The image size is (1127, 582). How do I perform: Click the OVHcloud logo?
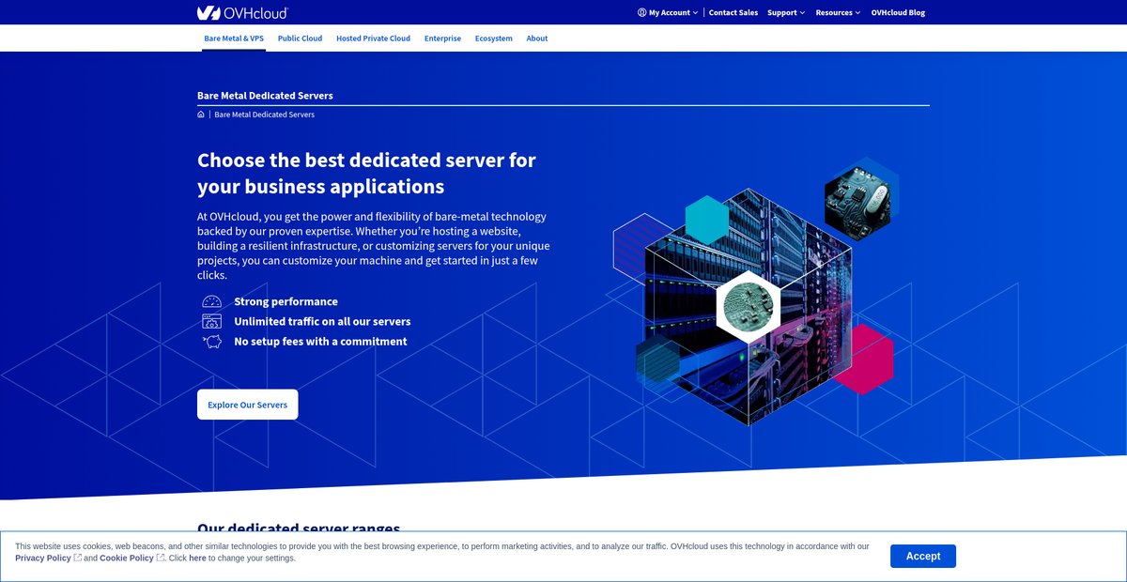click(x=242, y=12)
